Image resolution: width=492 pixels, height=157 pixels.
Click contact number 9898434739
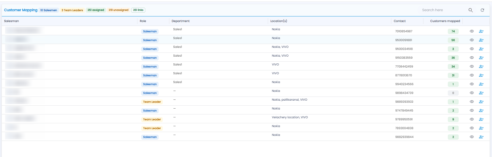point(404,93)
